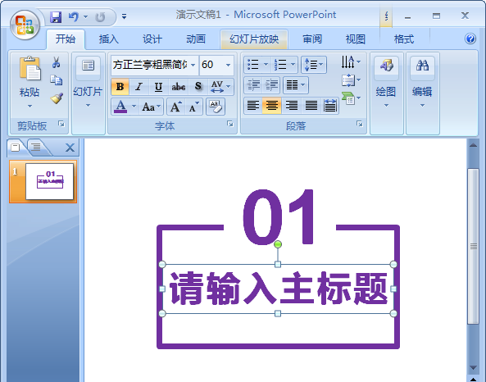Image resolution: width=486 pixels, height=382 pixels.
Task: Decrease list indent level
Action: [253, 84]
